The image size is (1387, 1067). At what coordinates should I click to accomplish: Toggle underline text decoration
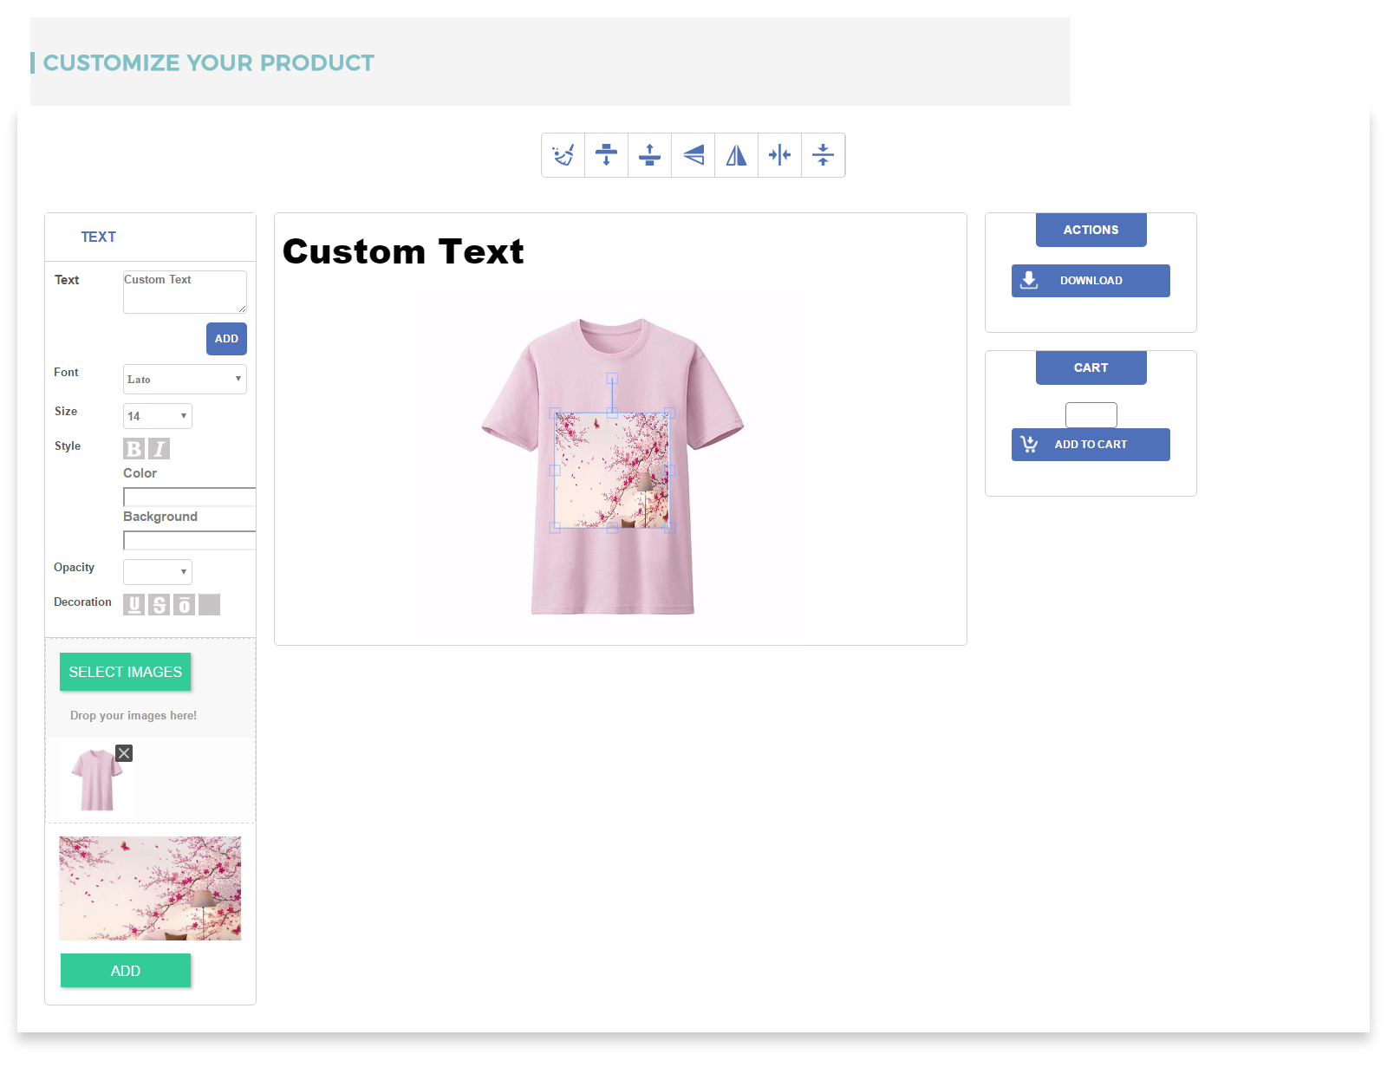(133, 605)
